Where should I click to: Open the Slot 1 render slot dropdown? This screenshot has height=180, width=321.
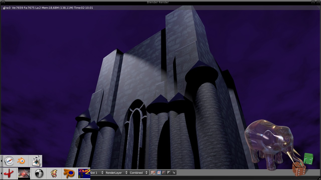(97, 173)
